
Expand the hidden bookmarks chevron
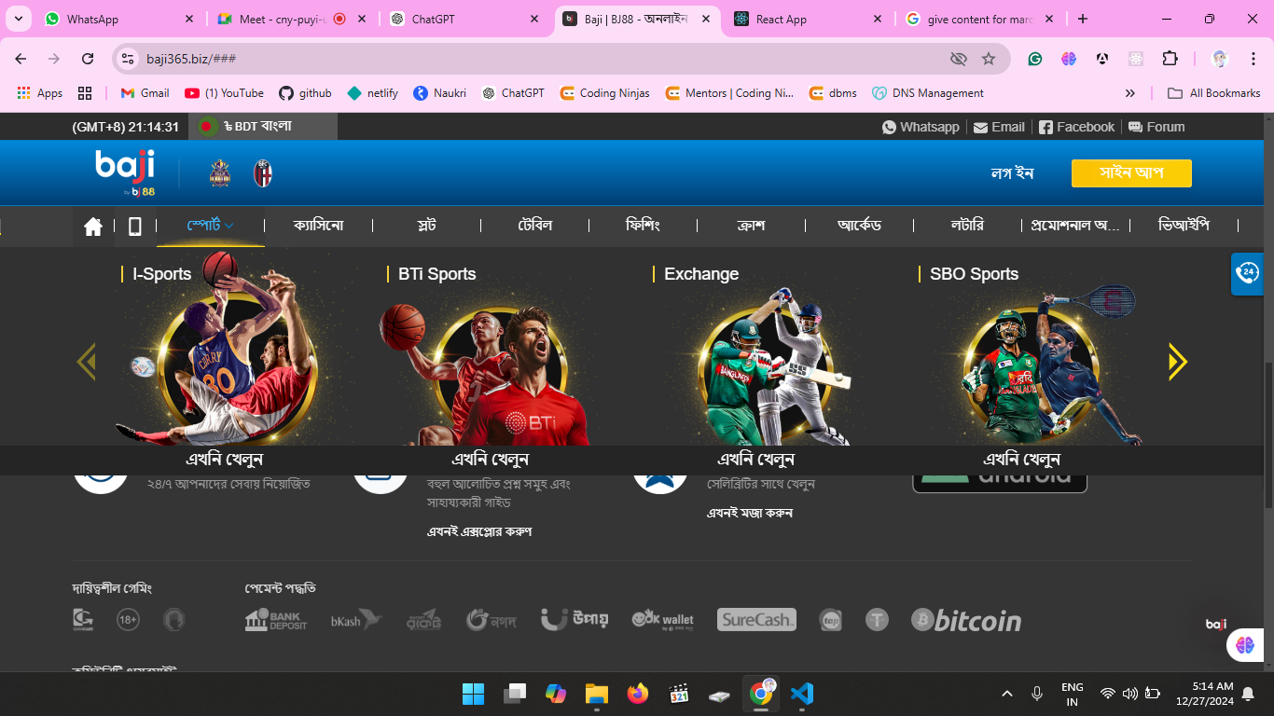[1130, 93]
